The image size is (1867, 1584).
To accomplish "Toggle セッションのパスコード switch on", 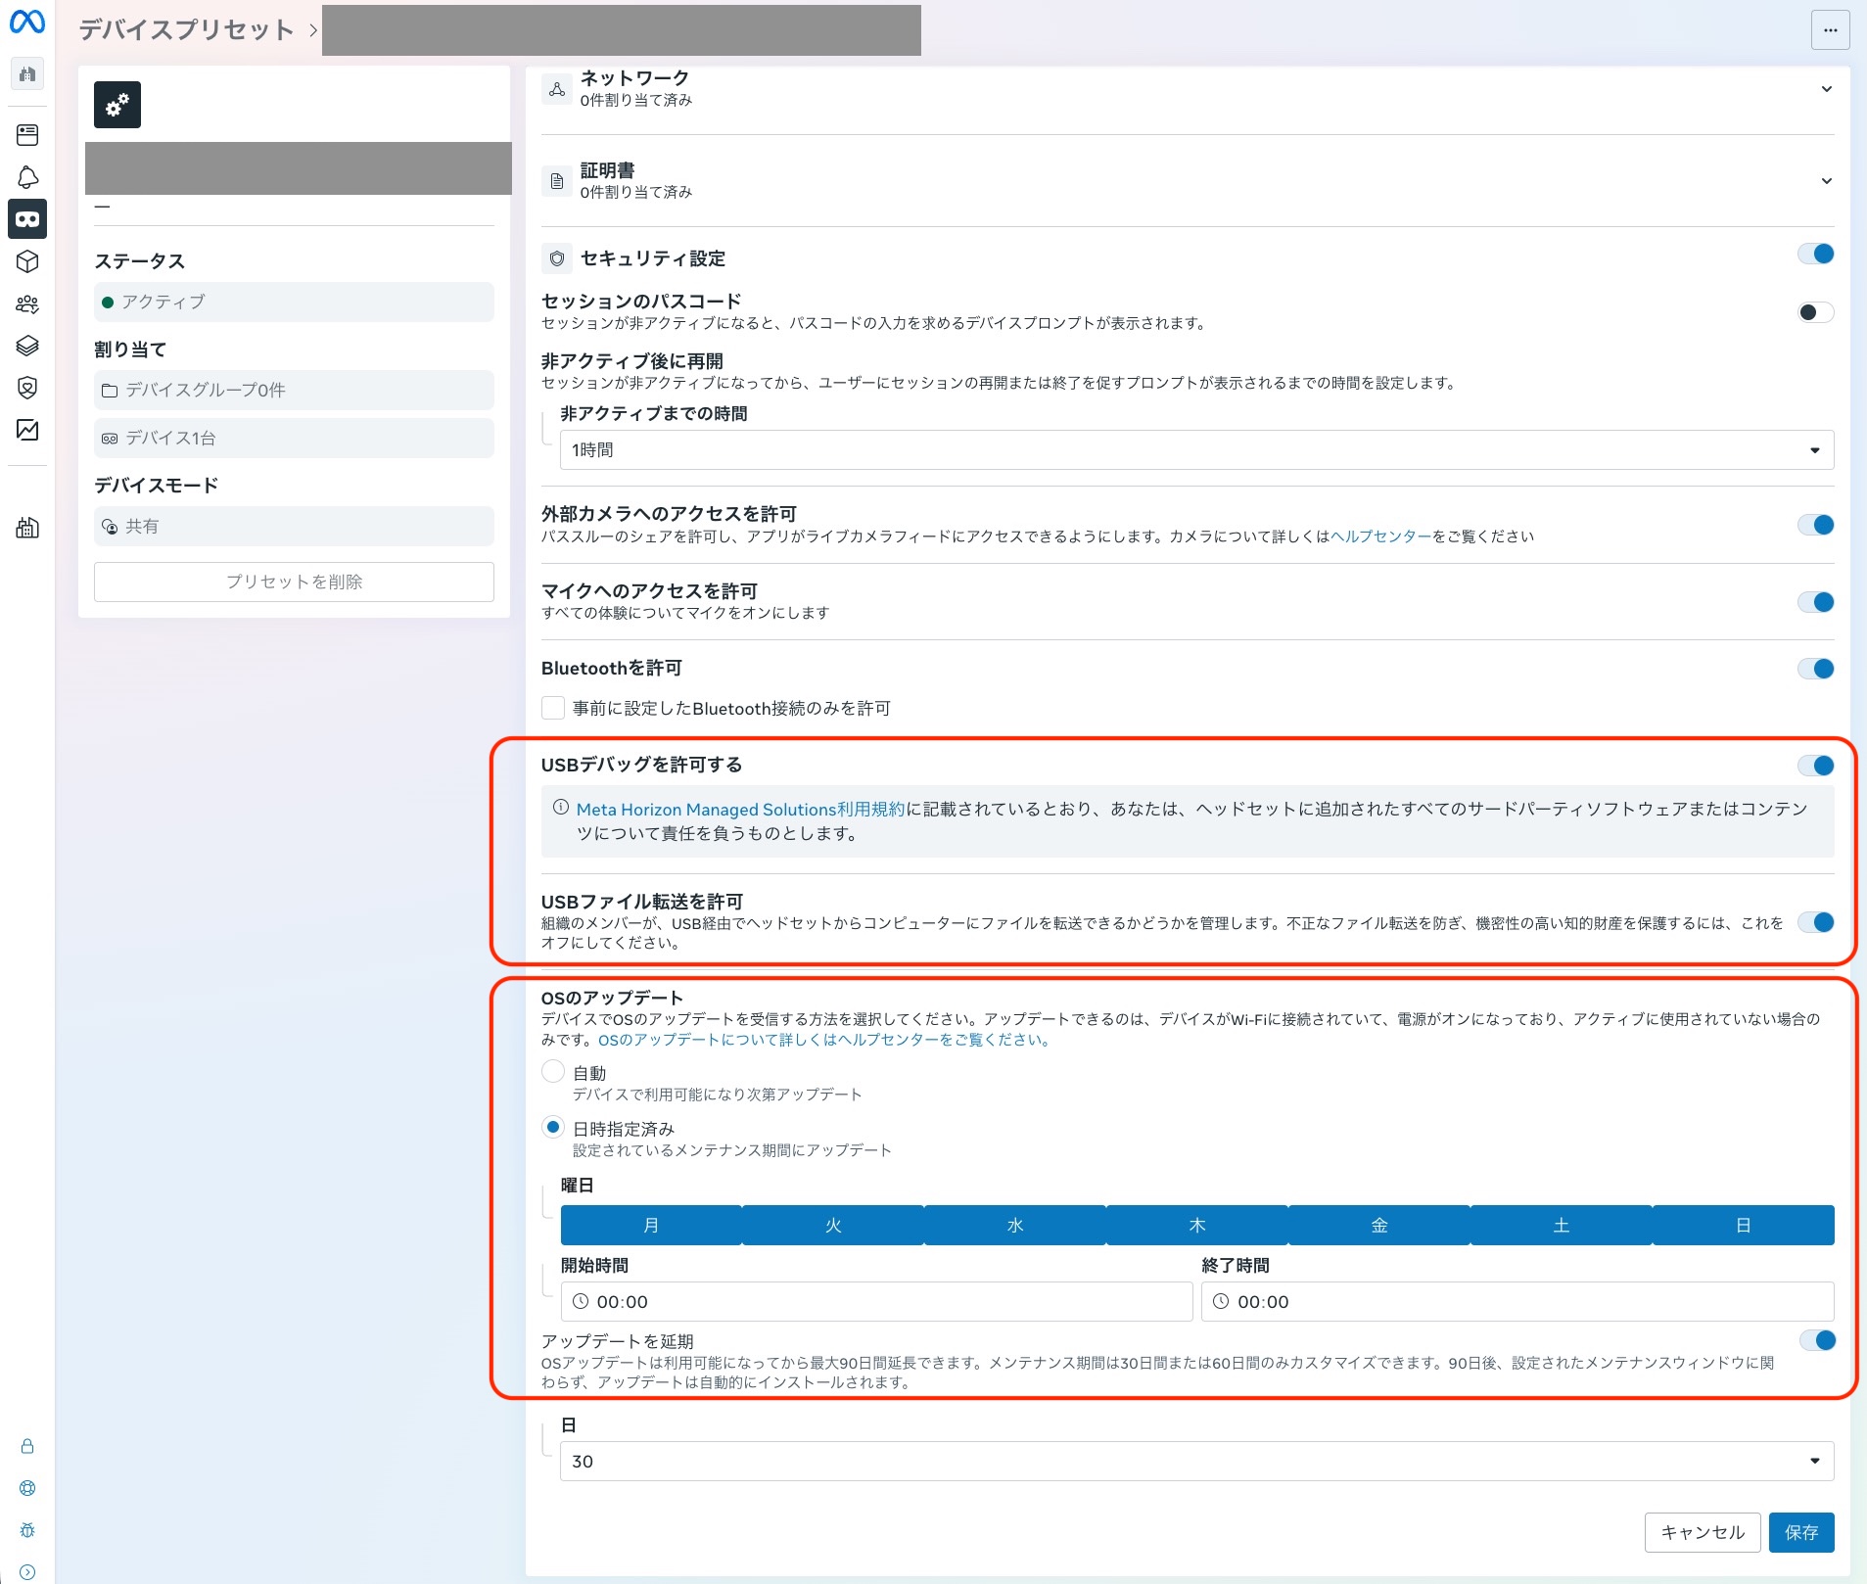I will [1816, 312].
